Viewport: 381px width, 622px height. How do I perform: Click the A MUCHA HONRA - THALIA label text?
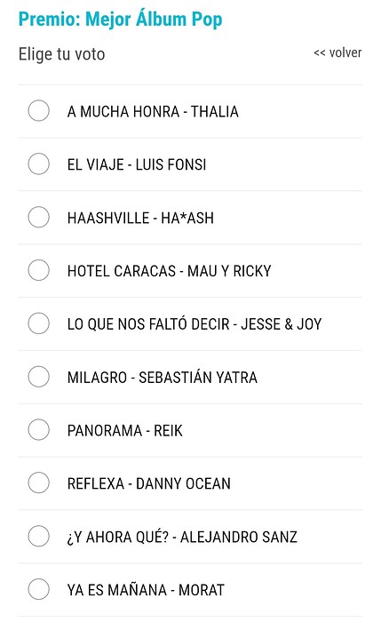153,111
